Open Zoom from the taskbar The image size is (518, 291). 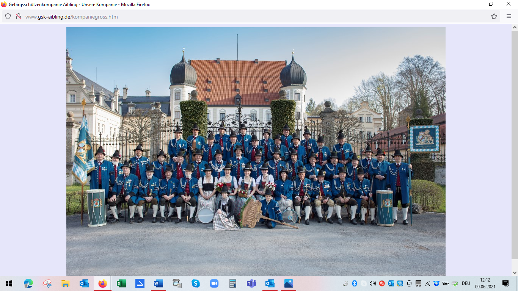(x=214, y=283)
